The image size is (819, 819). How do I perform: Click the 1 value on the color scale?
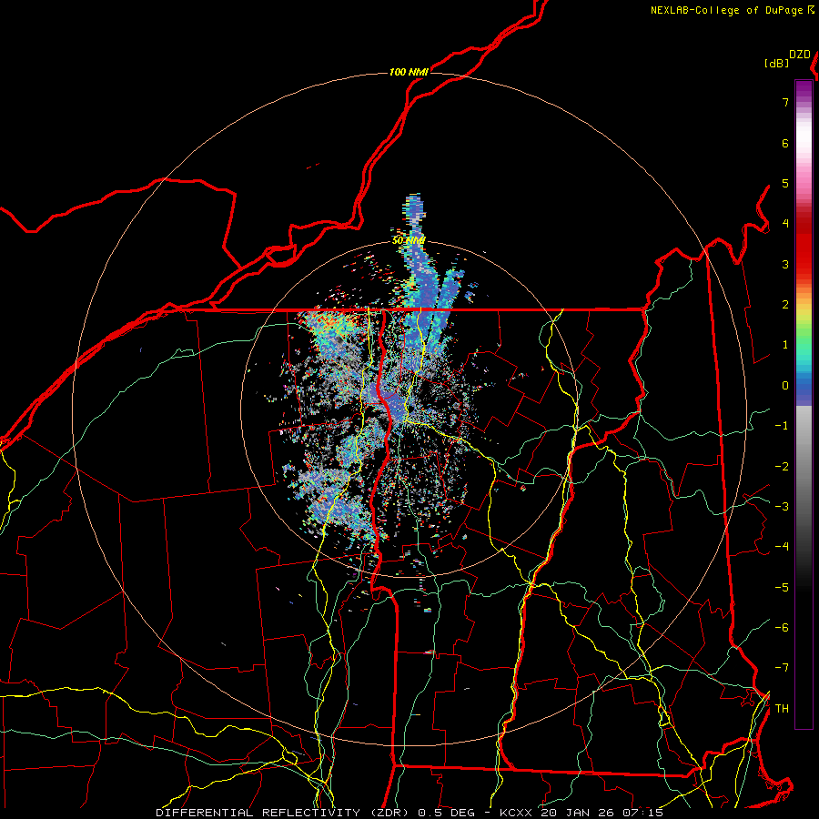(x=785, y=345)
